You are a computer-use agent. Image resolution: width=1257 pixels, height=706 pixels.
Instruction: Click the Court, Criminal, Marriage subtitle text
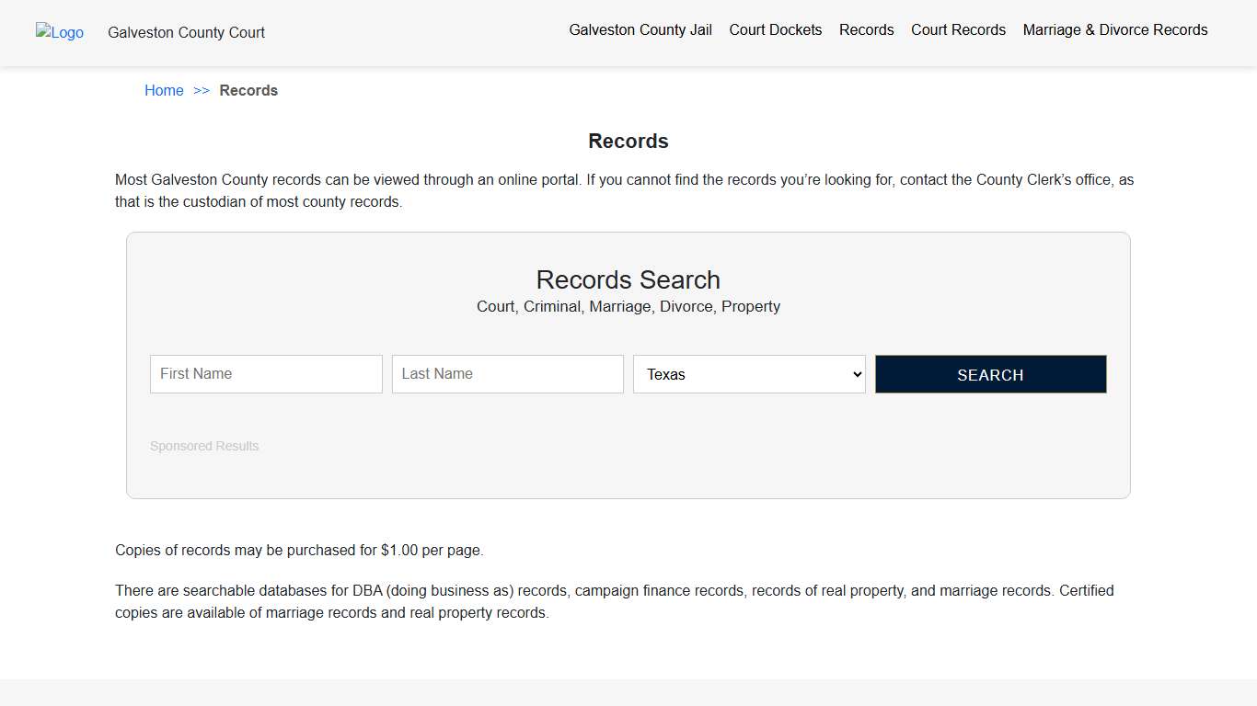628,306
